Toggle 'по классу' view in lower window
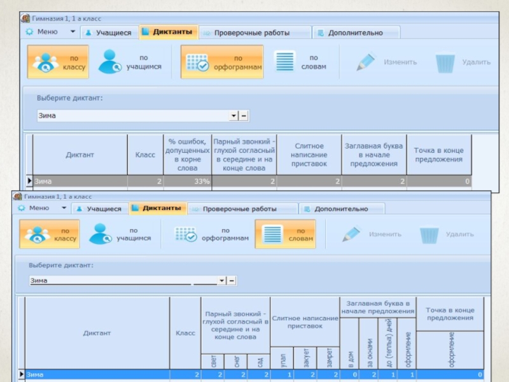Image resolution: width=509 pixels, height=382 pixels. [x=50, y=234]
